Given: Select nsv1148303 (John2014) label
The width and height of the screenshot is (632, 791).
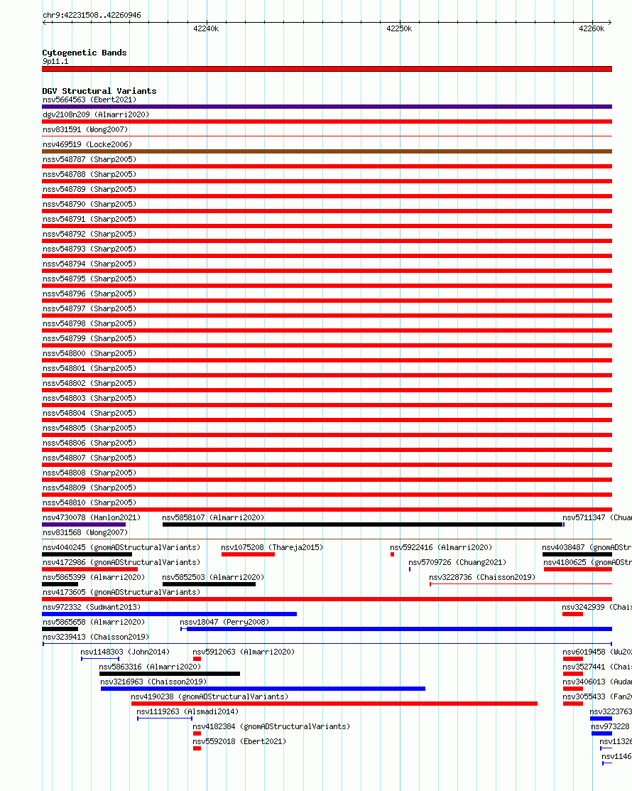Looking at the screenshot, I should 125,652.
